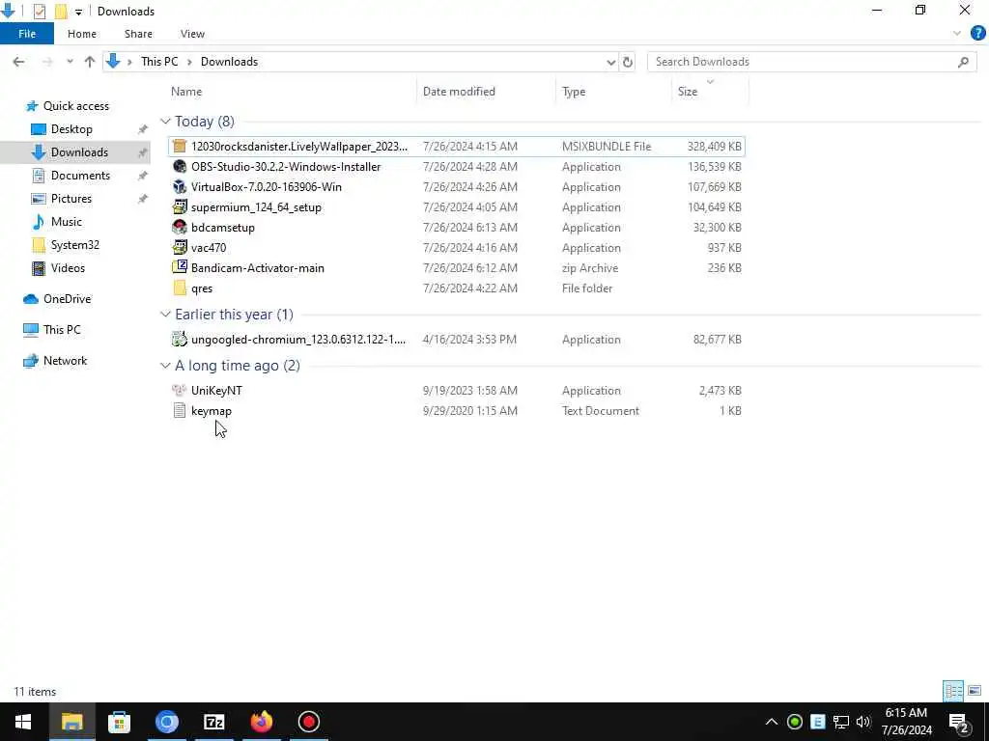989x741 pixels.
Task: Click the LivelyWallpaper msixbundle file icon
Action: tap(180, 147)
